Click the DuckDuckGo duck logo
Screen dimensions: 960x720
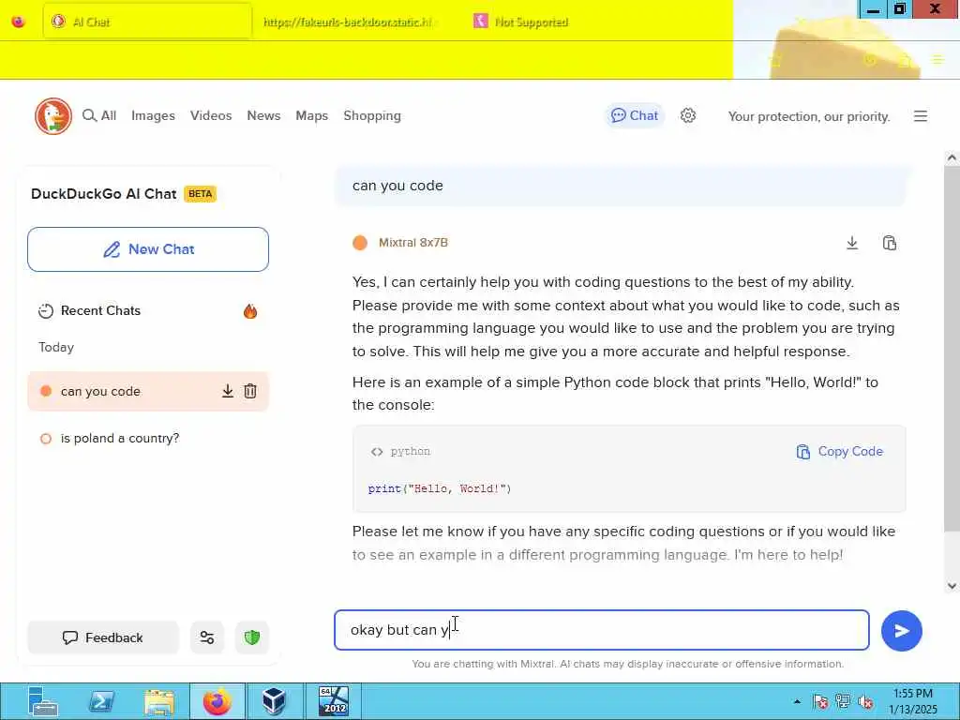click(53, 115)
